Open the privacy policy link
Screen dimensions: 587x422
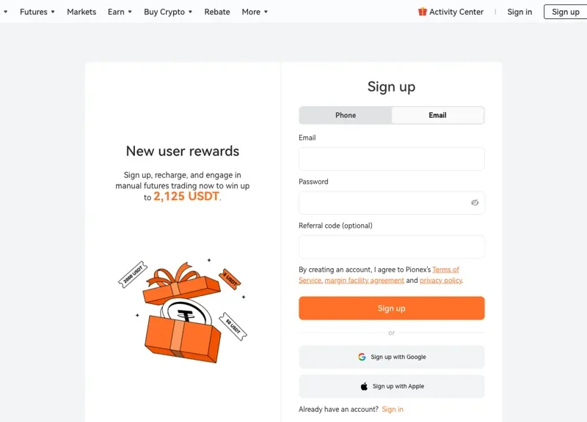point(441,281)
